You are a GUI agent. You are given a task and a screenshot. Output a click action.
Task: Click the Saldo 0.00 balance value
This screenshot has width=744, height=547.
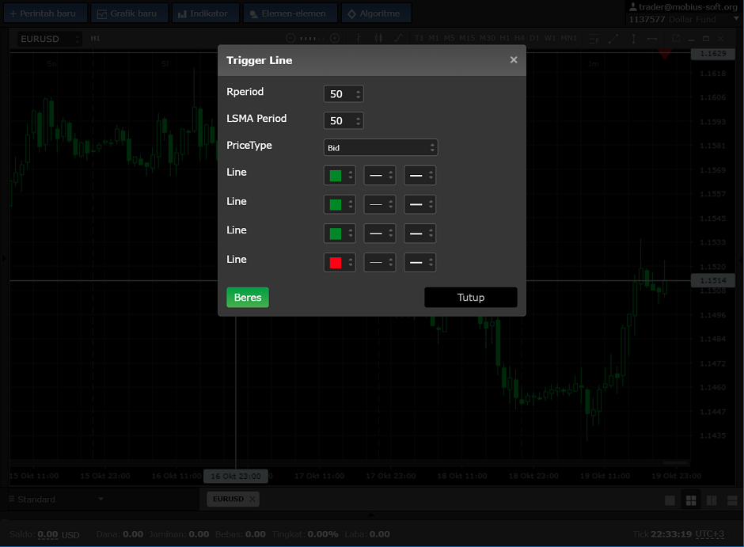point(47,534)
